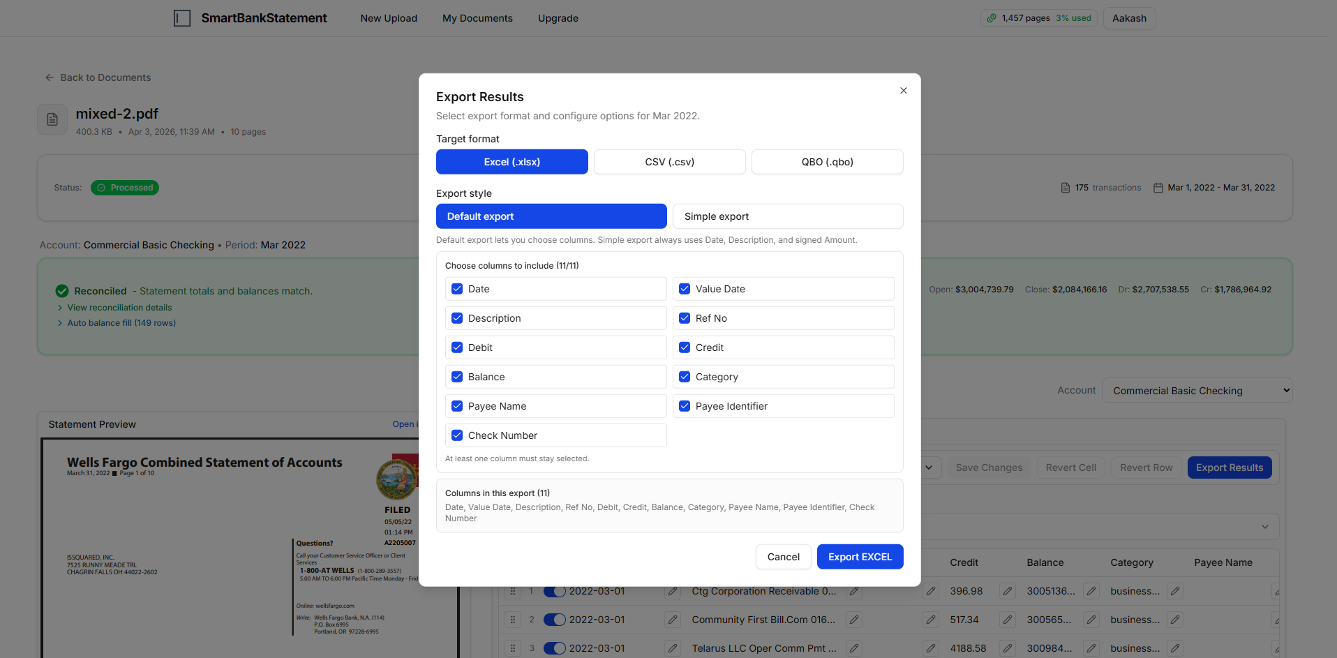Click the calendar icon next to the statement period

tap(1158, 187)
